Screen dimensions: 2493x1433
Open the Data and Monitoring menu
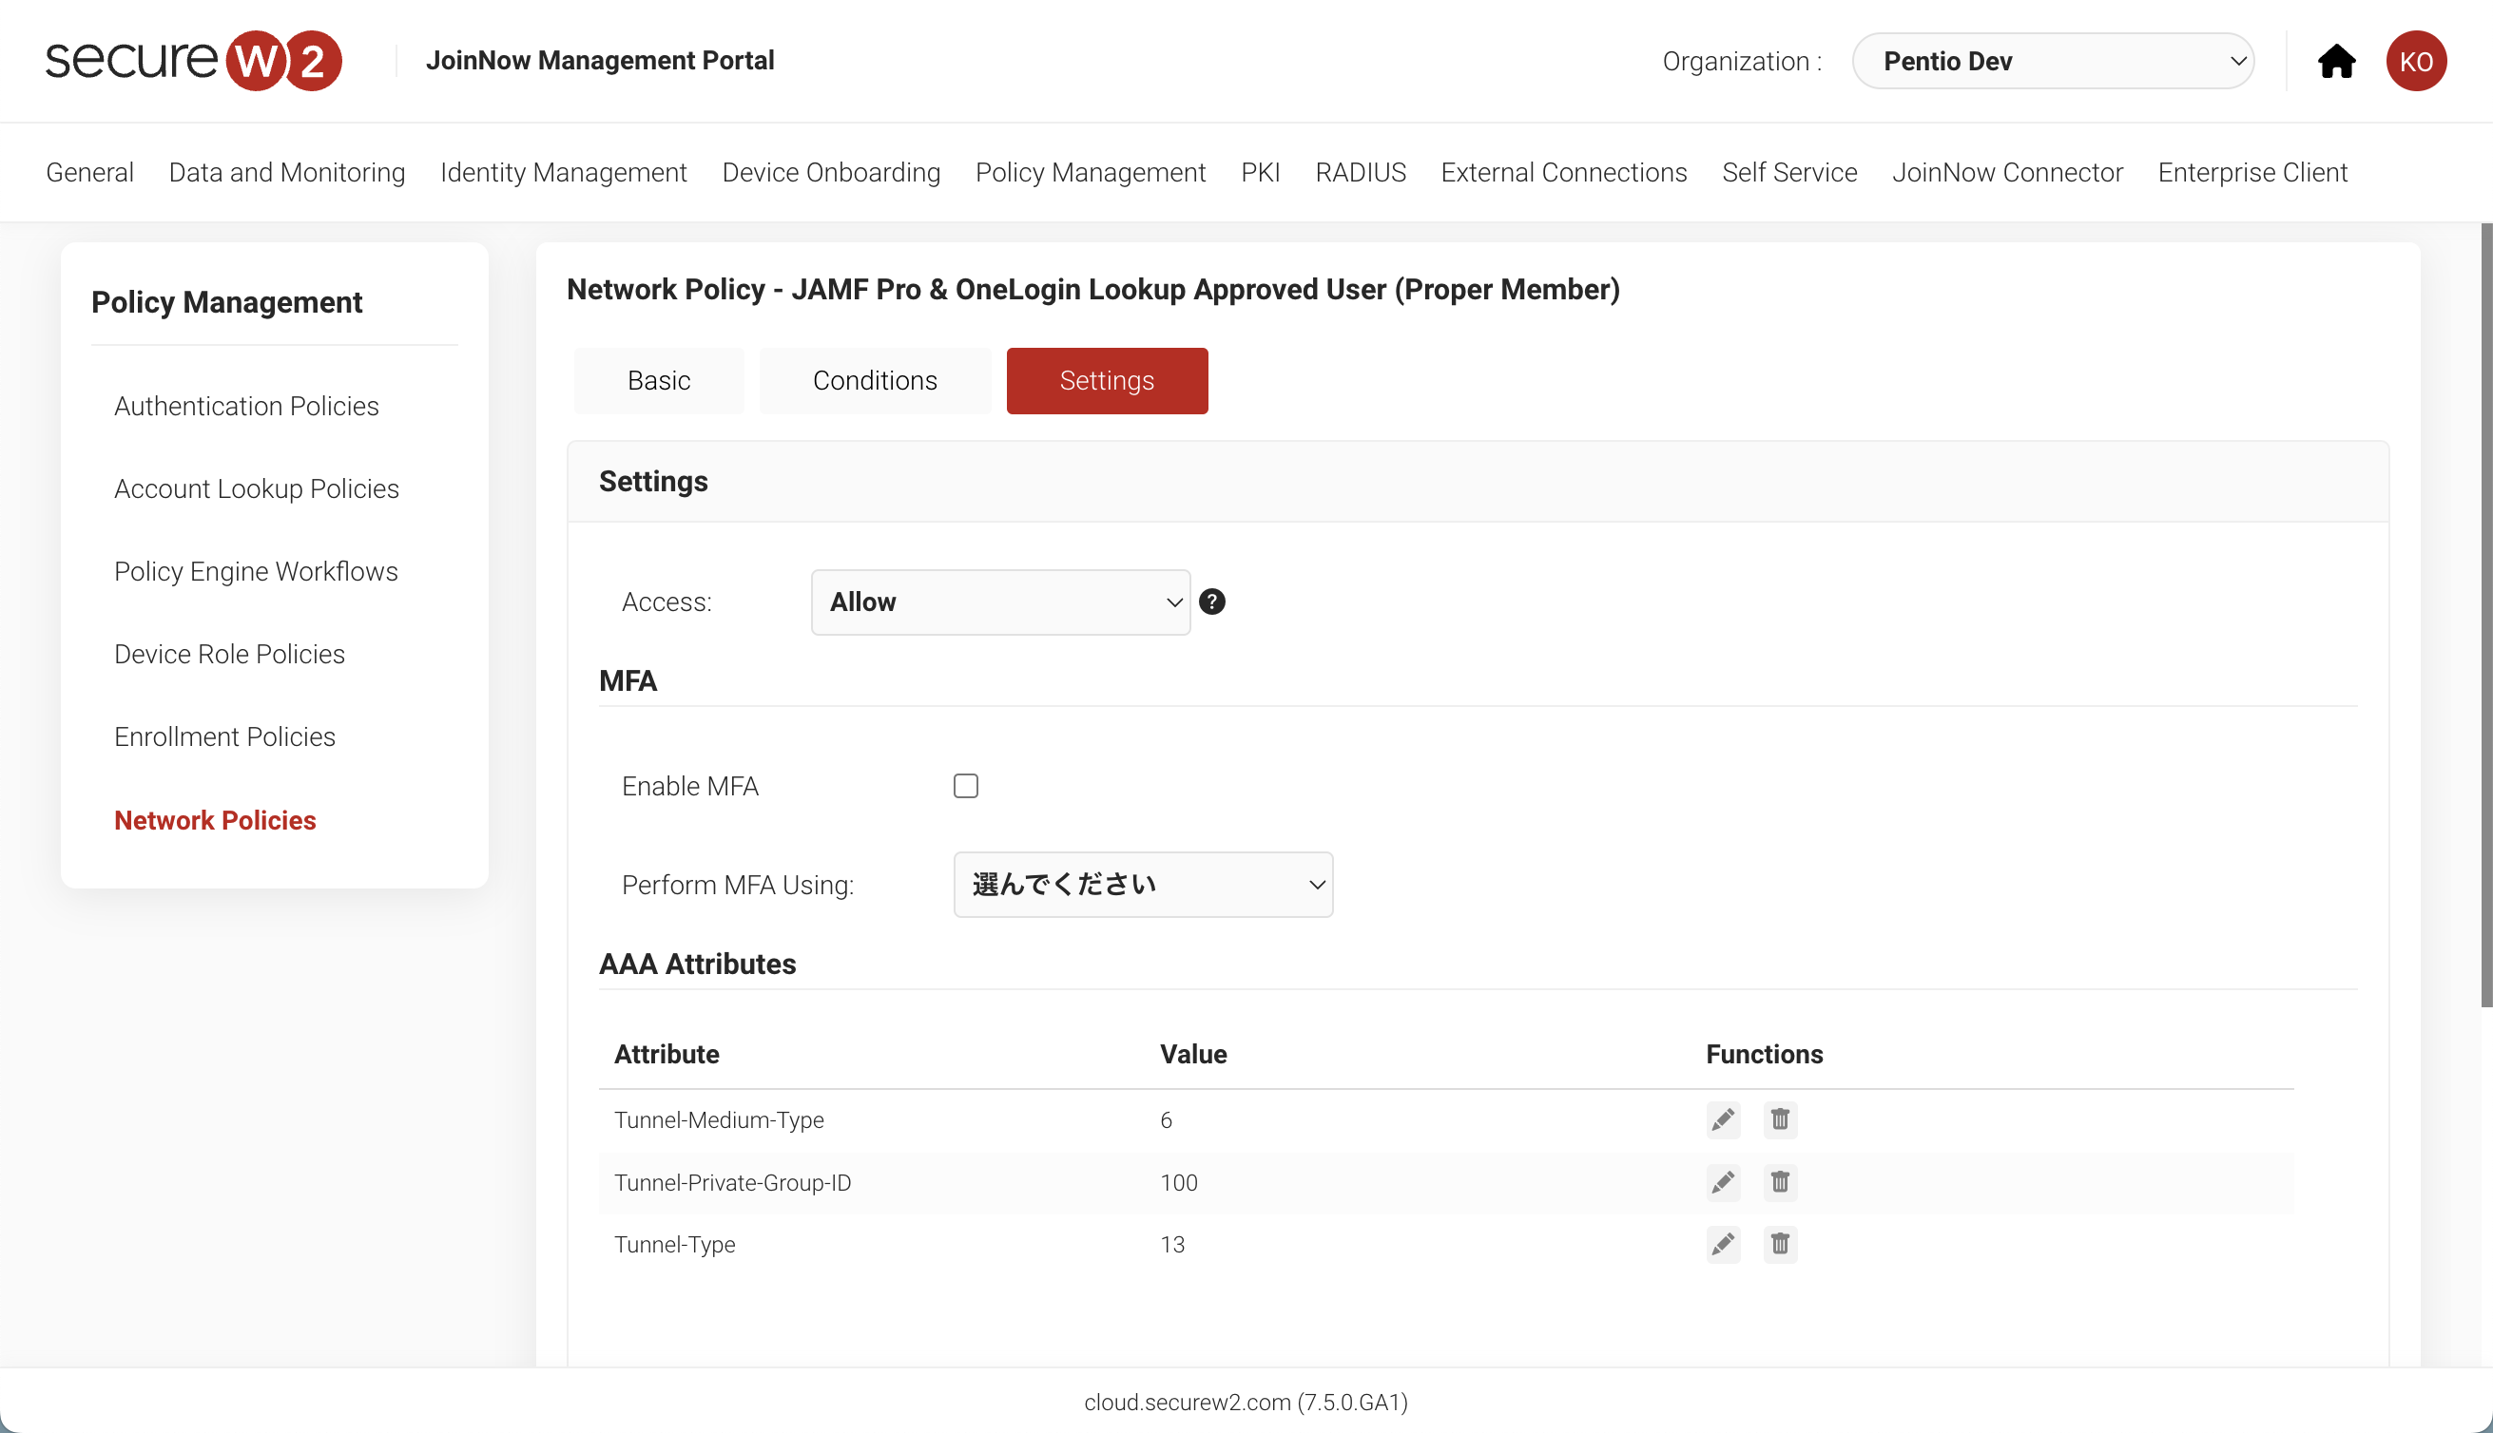click(x=286, y=172)
